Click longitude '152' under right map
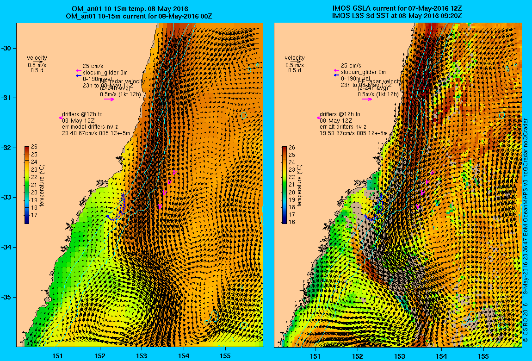Screen dimensions: 532x361 tap(358, 356)
